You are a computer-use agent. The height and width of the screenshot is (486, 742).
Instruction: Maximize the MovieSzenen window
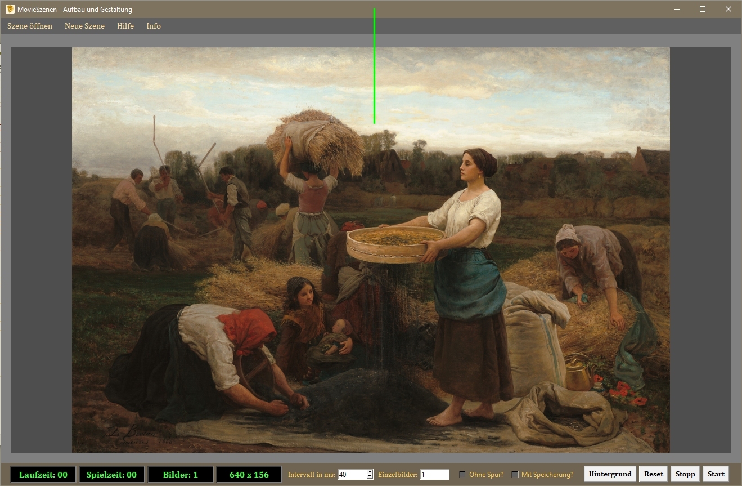[703, 9]
